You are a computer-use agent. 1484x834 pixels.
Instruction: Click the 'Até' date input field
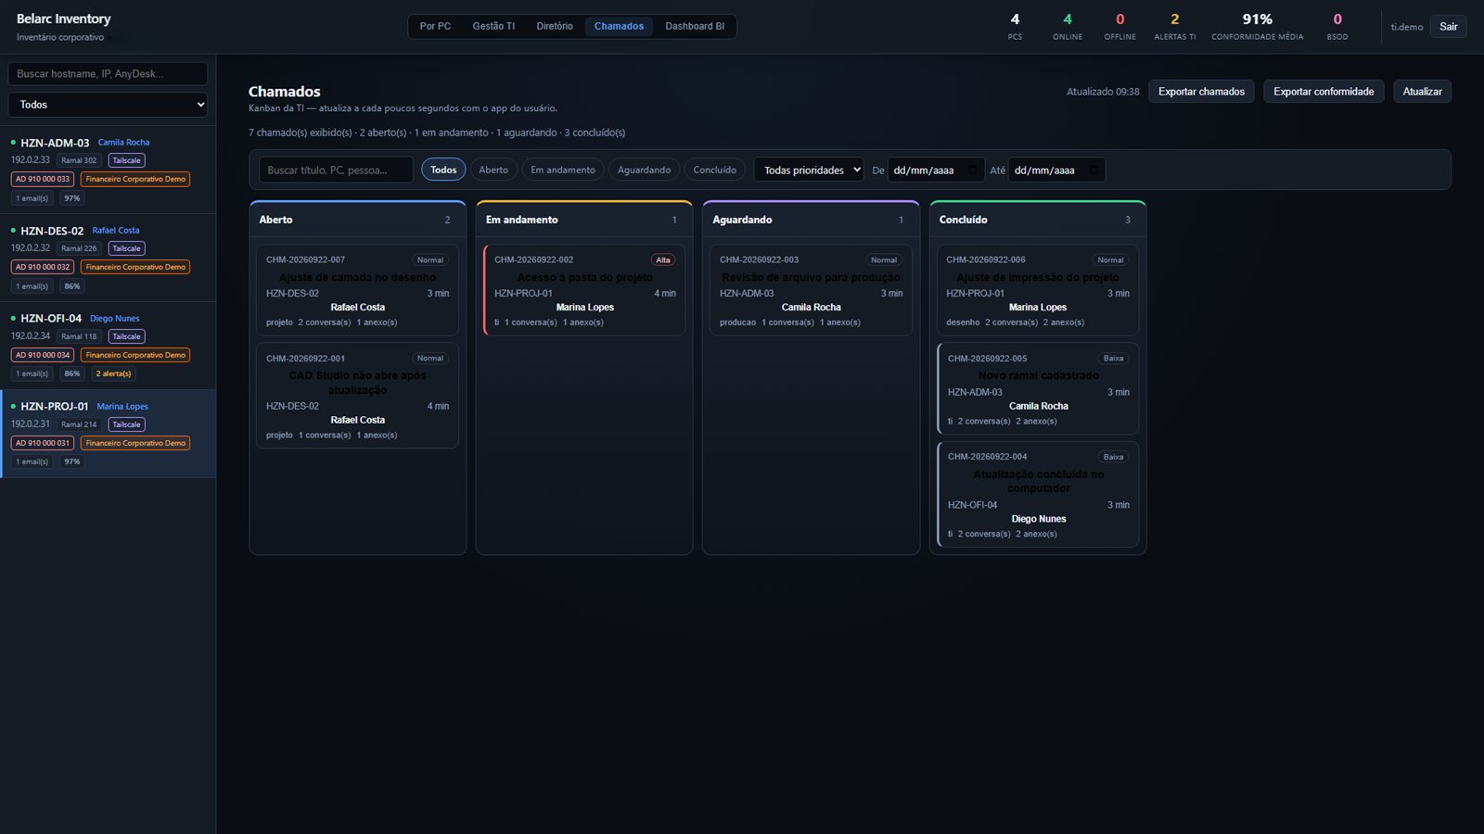(x=1056, y=170)
